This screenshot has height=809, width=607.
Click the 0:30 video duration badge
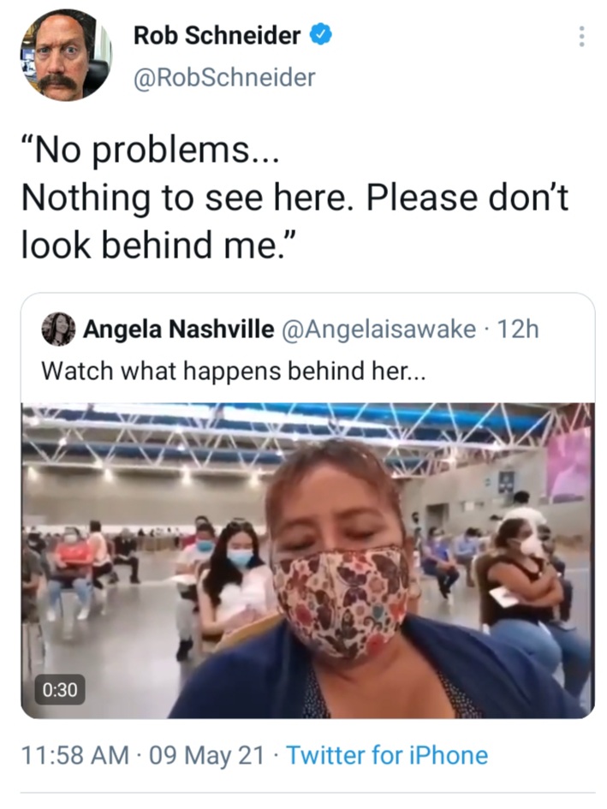click(x=60, y=690)
